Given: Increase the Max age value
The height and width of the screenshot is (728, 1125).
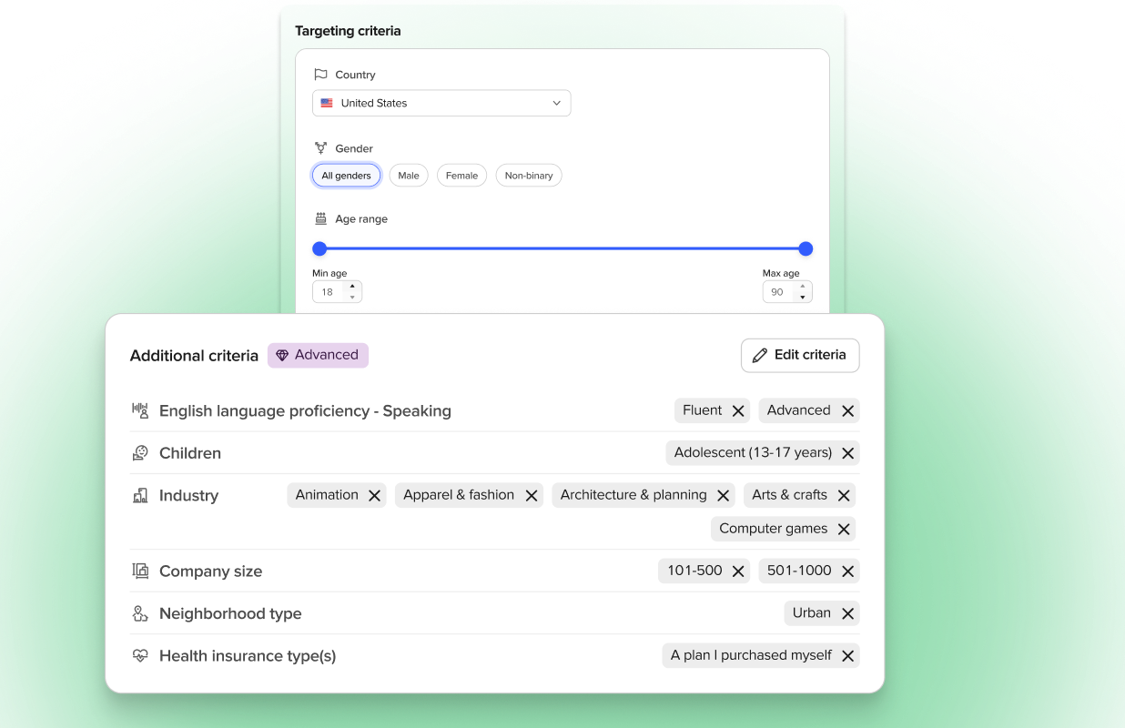Looking at the screenshot, I should click(x=802, y=287).
